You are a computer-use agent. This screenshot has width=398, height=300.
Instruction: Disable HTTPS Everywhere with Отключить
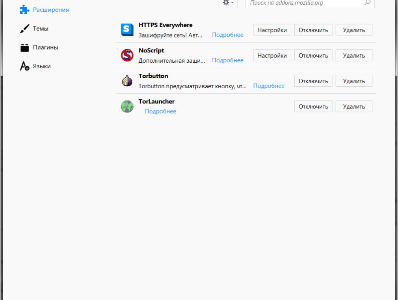pos(313,30)
